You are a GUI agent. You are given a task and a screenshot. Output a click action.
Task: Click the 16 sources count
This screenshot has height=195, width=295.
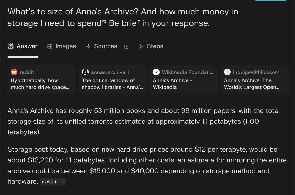coord(126,47)
